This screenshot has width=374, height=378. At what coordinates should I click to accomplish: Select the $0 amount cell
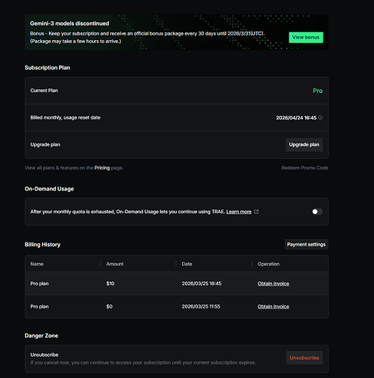click(x=110, y=307)
